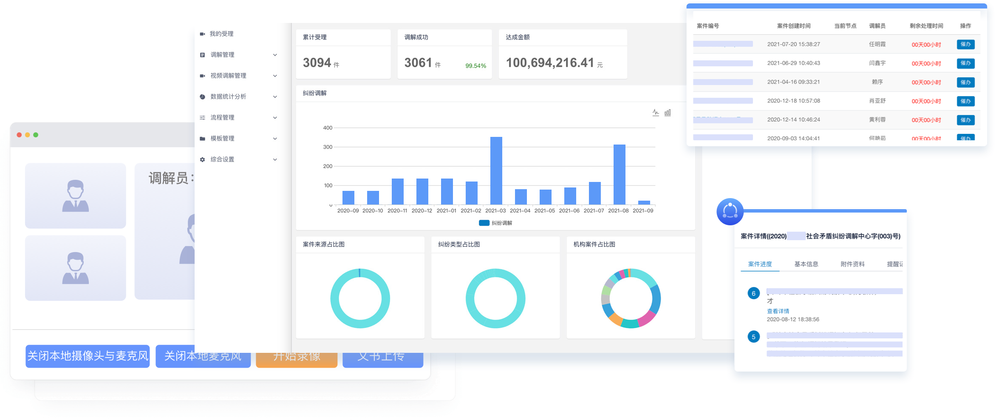Switch to the 基本信息 tab
Image resolution: width=996 pixels, height=420 pixels.
pos(806,264)
